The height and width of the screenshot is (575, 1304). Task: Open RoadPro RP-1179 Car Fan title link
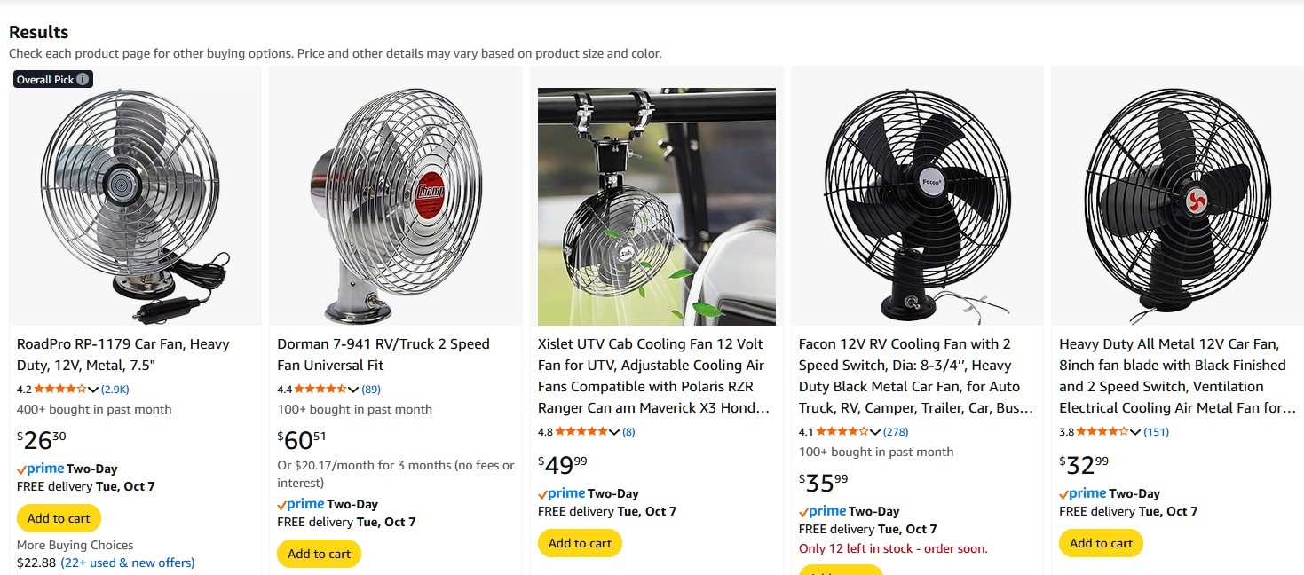[x=122, y=354]
